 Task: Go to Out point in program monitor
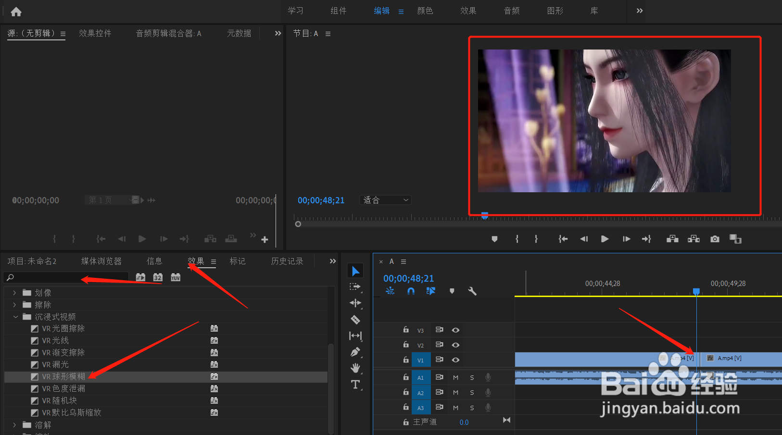[x=646, y=239]
